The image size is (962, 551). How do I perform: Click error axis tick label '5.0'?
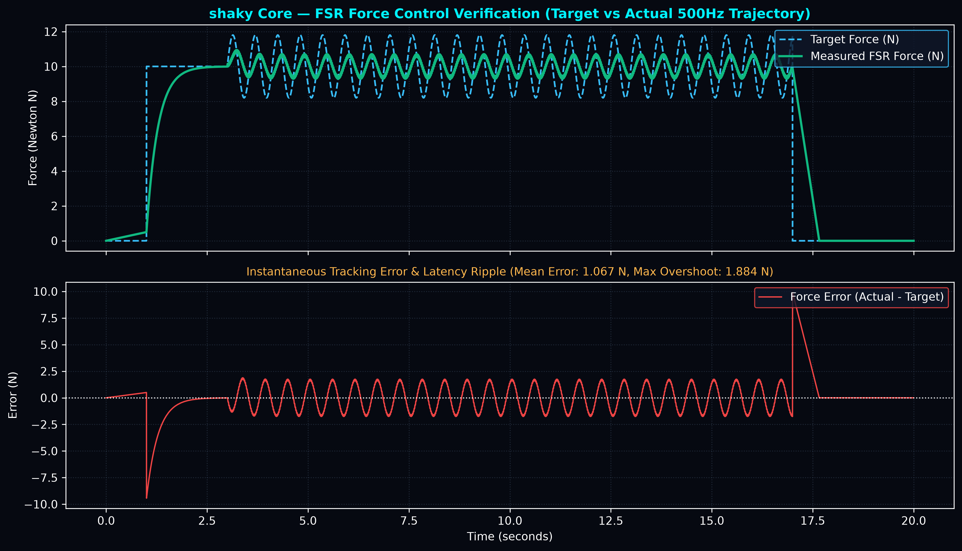pyautogui.click(x=49, y=345)
